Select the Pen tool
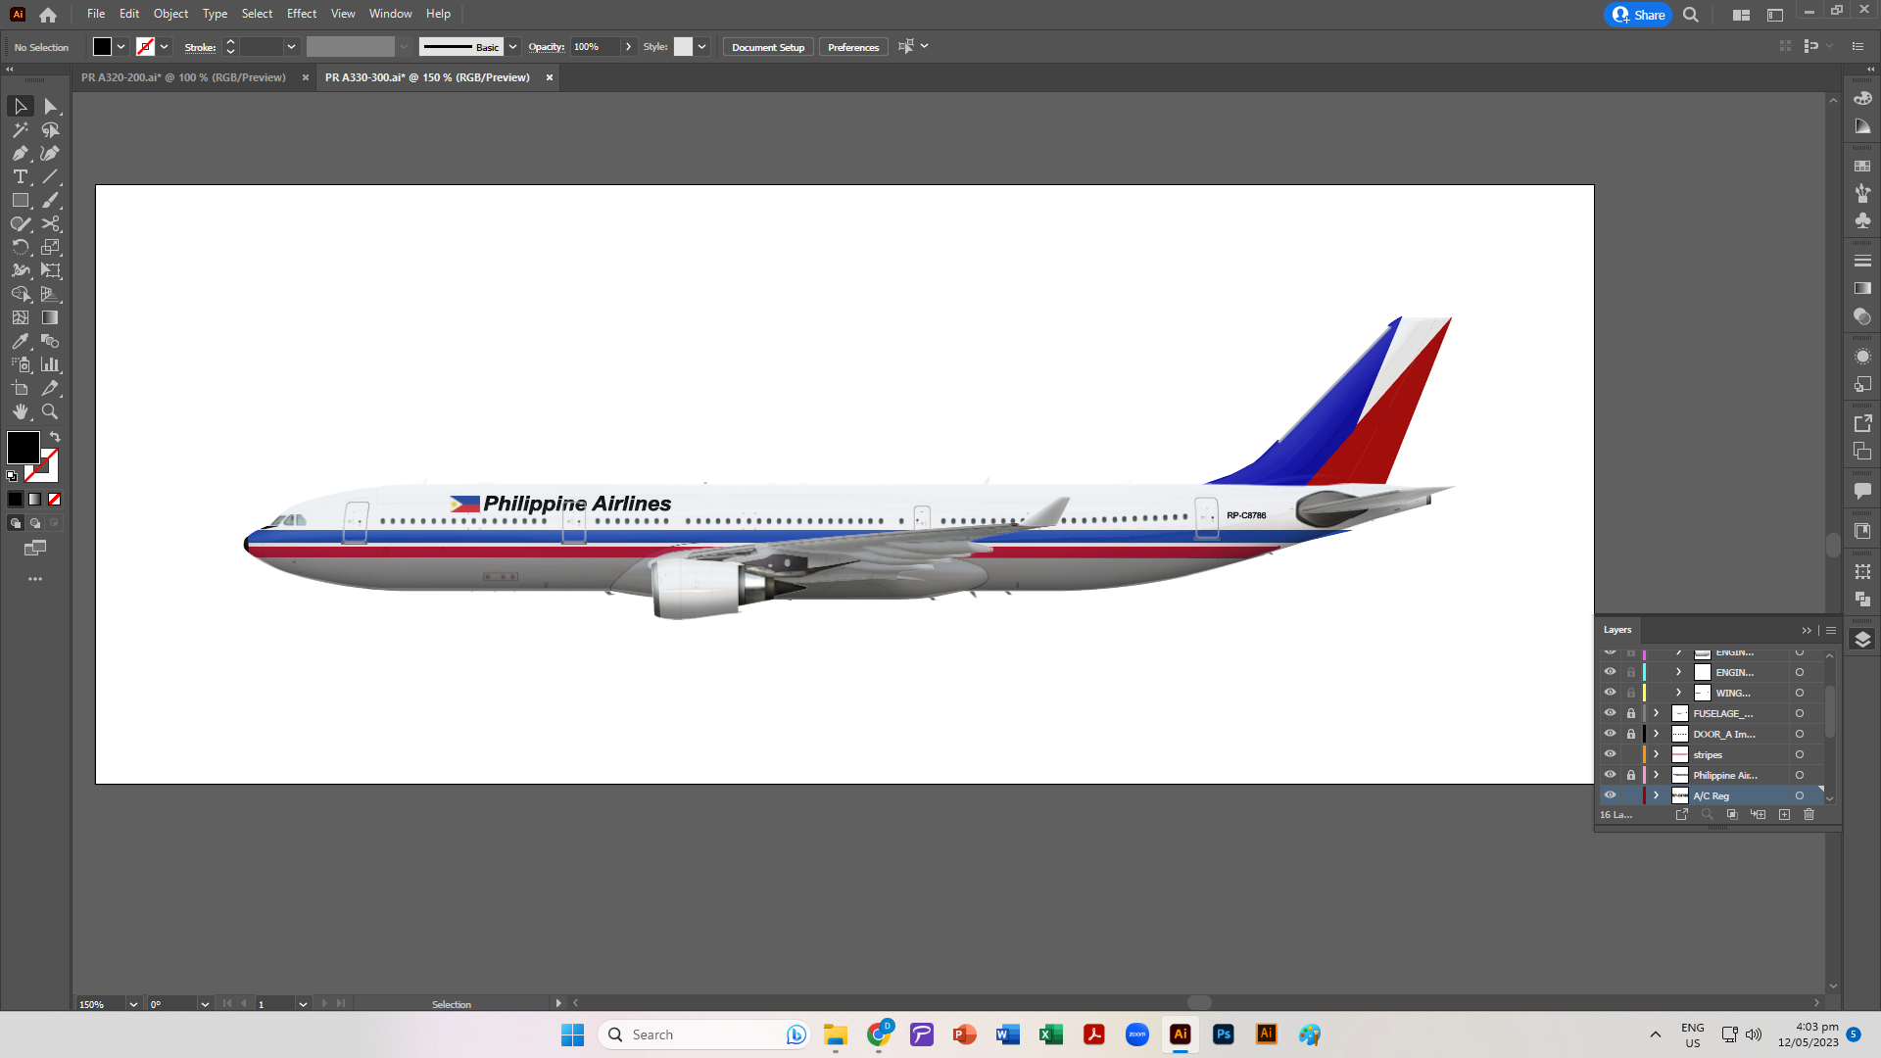The width and height of the screenshot is (1881, 1058). tap(20, 153)
